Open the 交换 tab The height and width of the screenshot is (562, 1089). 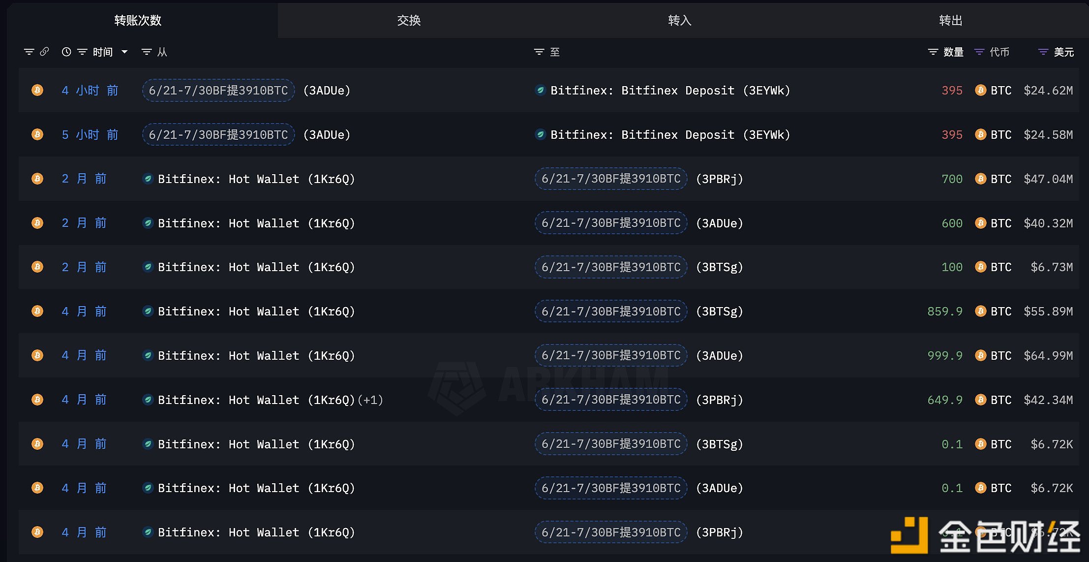point(408,20)
